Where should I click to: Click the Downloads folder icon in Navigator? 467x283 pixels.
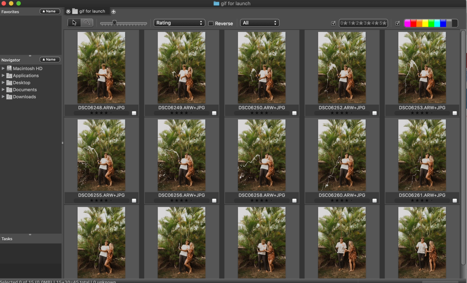point(9,97)
